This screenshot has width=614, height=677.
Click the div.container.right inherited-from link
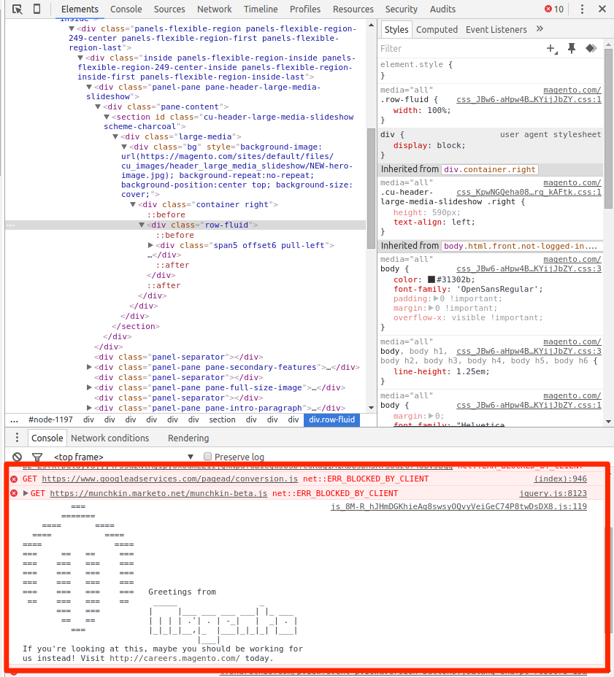[x=490, y=170]
